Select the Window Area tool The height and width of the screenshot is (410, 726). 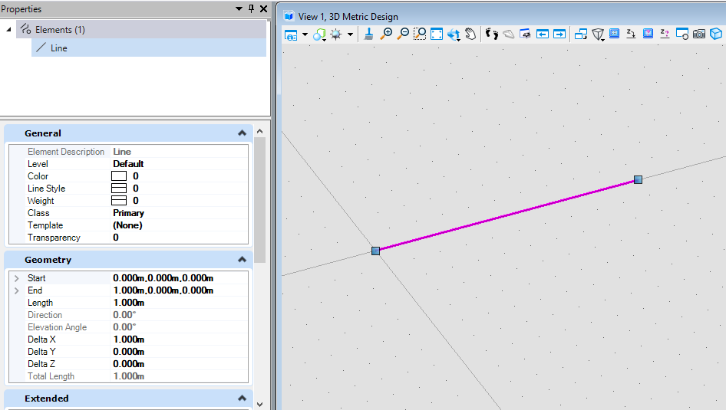tap(420, 34)
